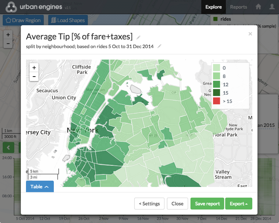Open the Export dropdown menu

239,204
